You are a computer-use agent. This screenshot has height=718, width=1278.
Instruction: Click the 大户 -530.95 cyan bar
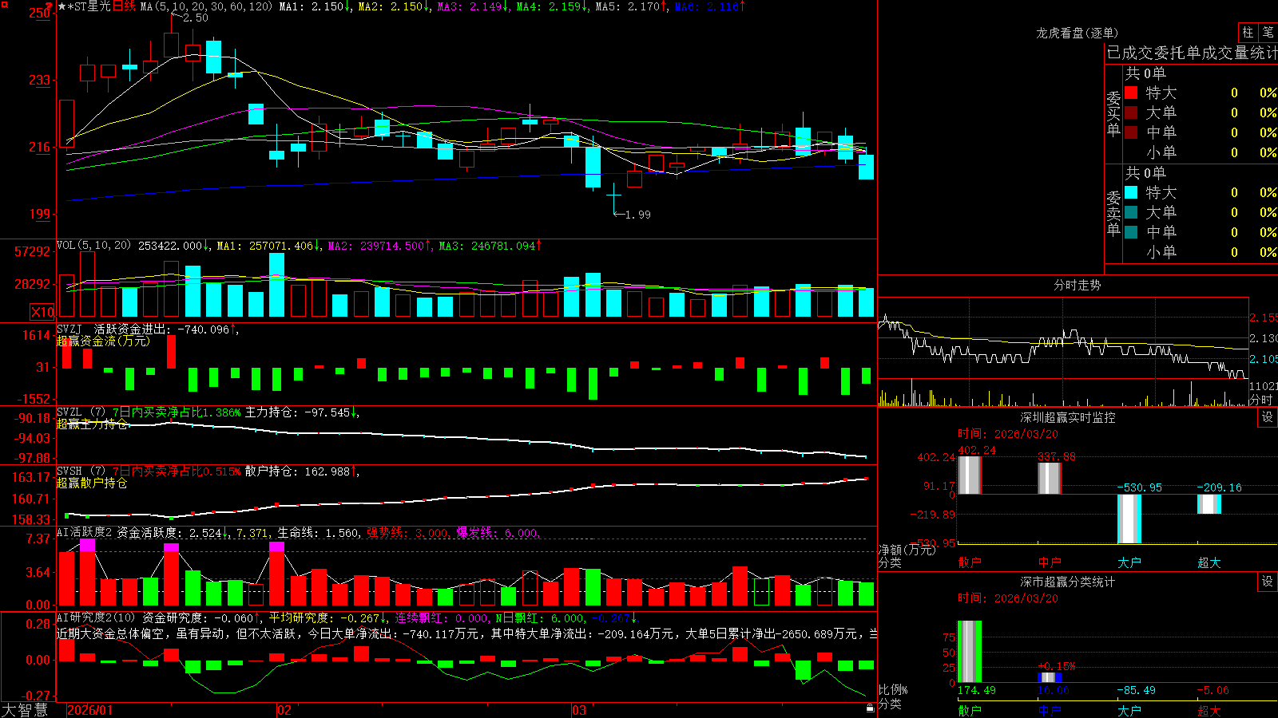click(1129, 519)
